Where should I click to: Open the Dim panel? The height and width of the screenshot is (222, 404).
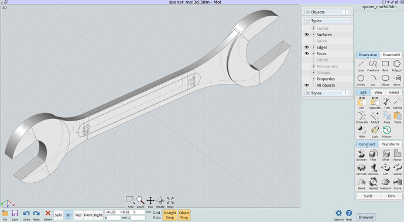click(391, 196)
